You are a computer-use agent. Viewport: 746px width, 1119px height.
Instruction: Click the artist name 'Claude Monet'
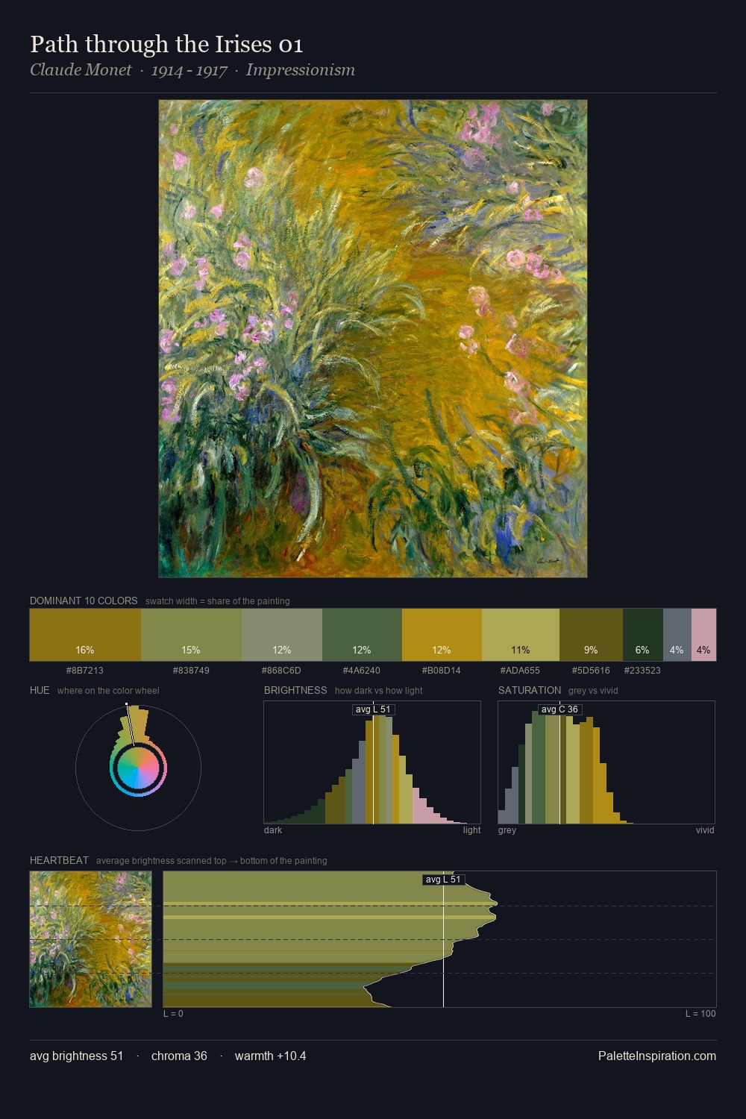click(81, 70)
